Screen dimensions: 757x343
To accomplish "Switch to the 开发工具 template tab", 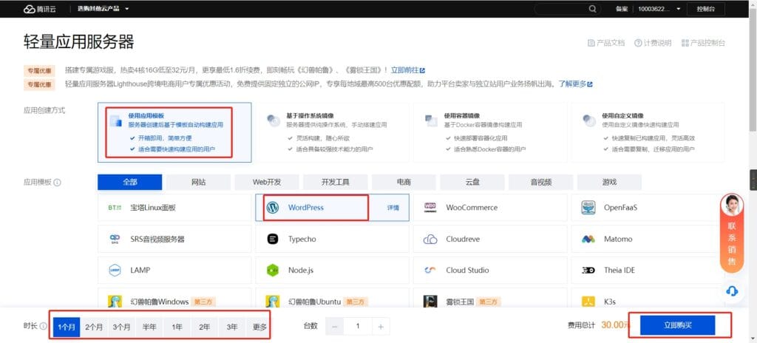I will pos(336,182).
